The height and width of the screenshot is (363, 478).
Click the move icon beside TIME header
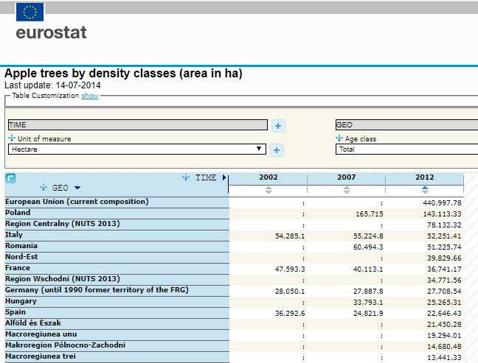point(186,177)
